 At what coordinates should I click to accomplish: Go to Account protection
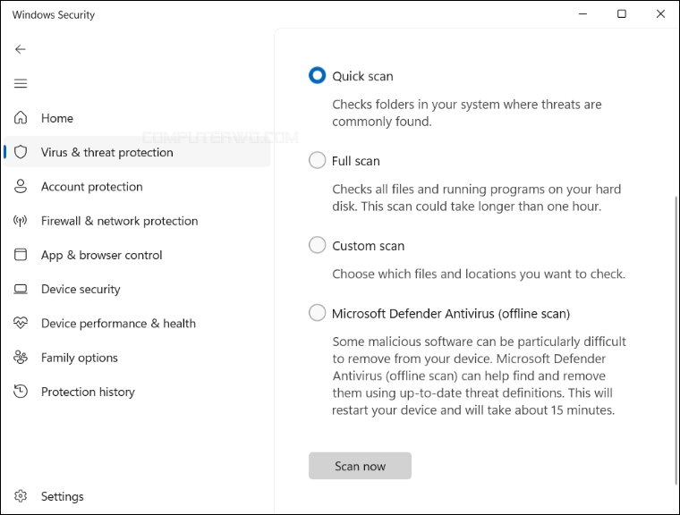137,186
